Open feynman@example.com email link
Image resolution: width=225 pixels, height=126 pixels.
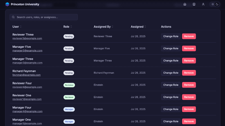coord(26,75)
